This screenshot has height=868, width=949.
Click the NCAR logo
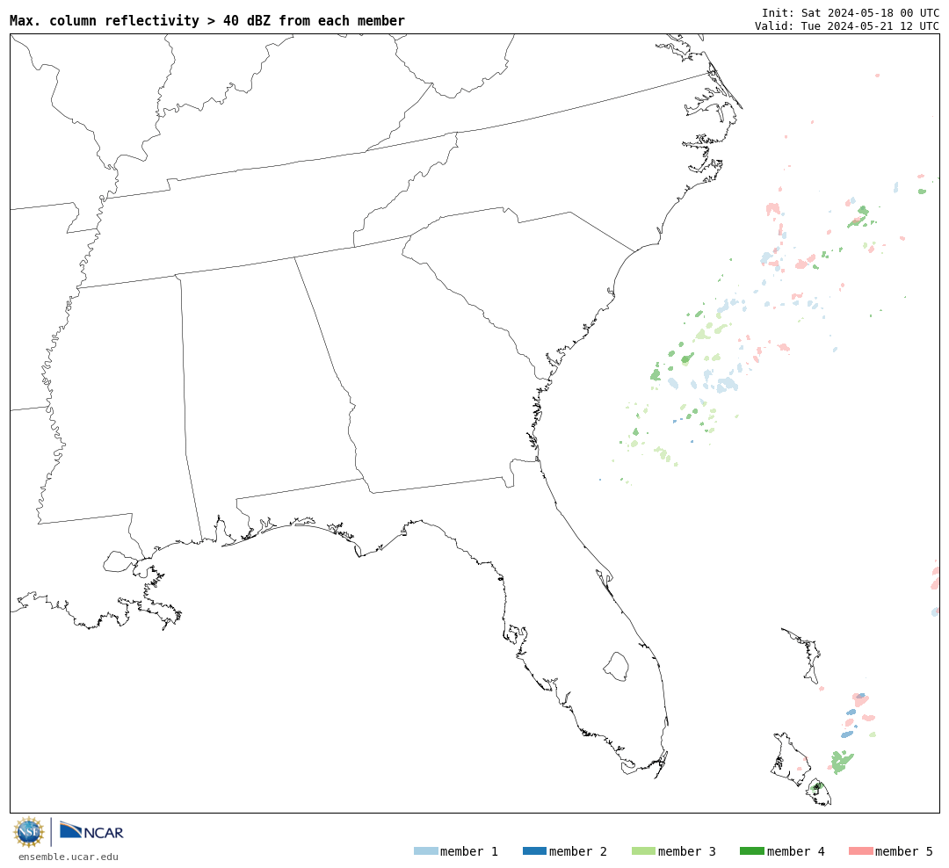tap(92, 831)
